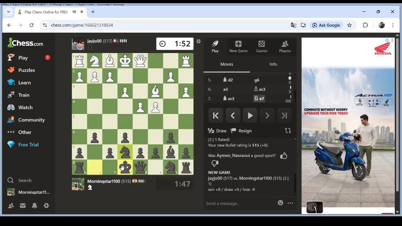Click the Chess.com logo
Screen dimensions: 402x226
(x=25, y=43)
